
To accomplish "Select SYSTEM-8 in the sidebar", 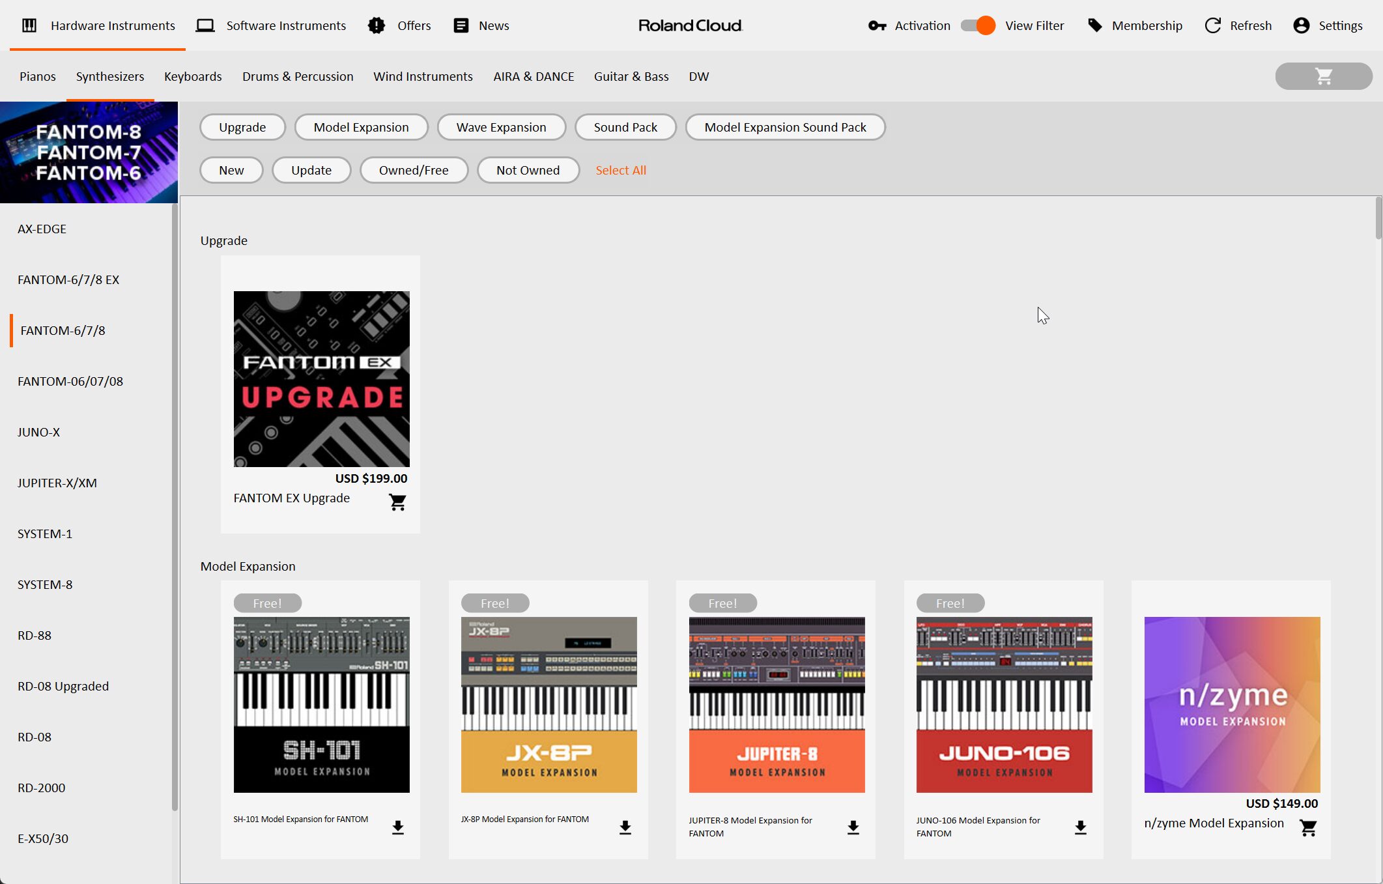I will click(45, 584).
